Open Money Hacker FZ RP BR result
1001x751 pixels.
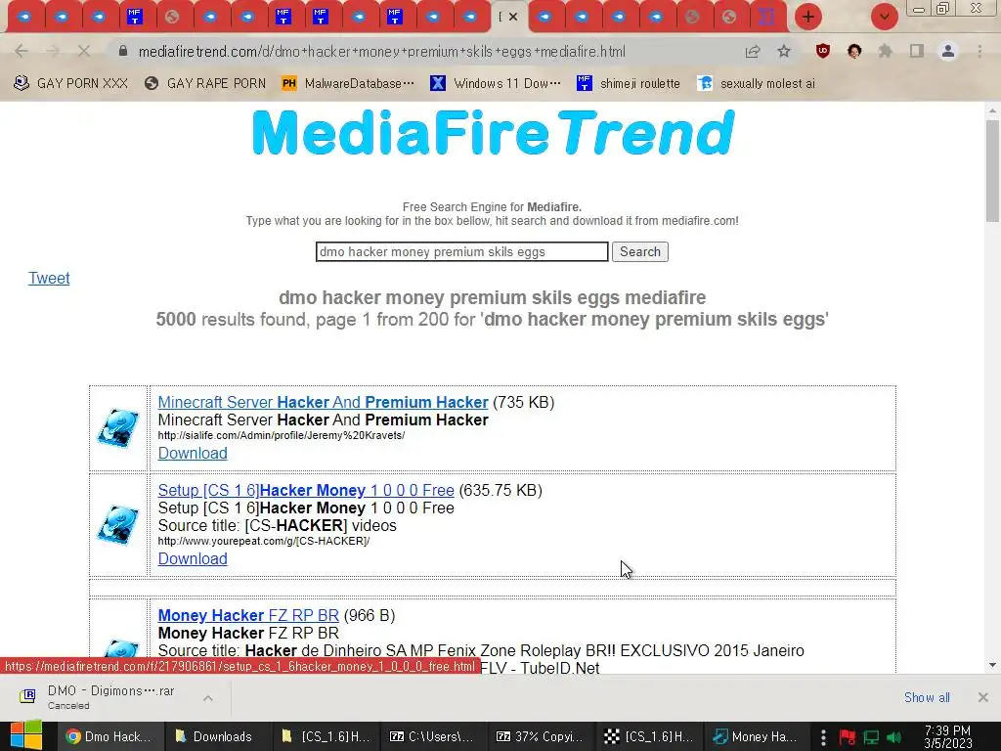point(248,616)
